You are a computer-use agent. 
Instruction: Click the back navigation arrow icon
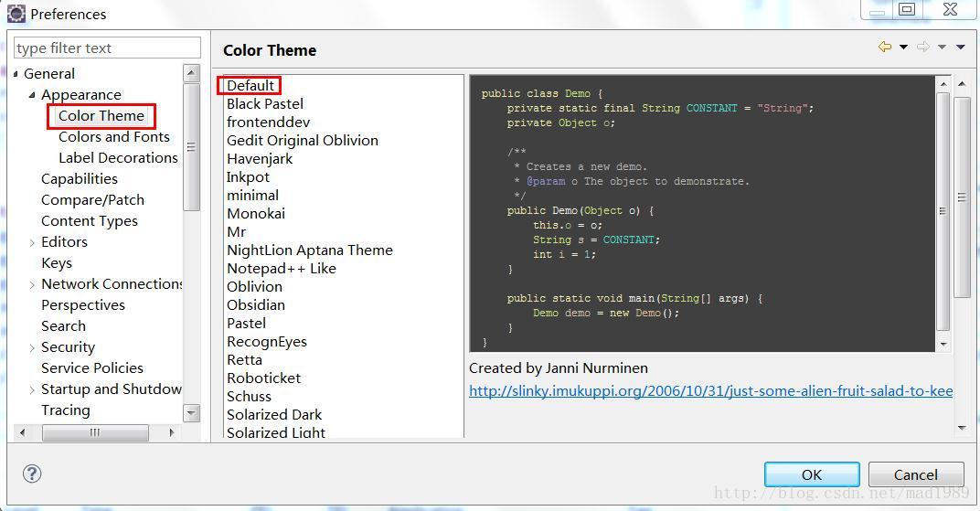point(884,47)
